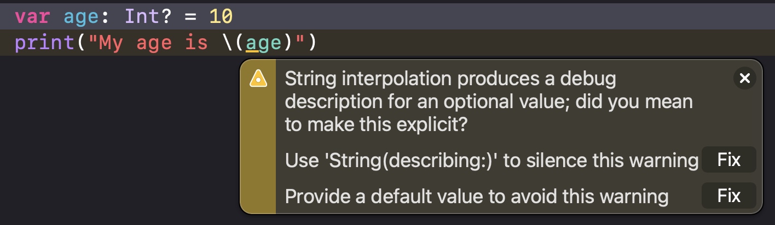Select the 'Provide a default value' suggestion text

click(476, 196)
